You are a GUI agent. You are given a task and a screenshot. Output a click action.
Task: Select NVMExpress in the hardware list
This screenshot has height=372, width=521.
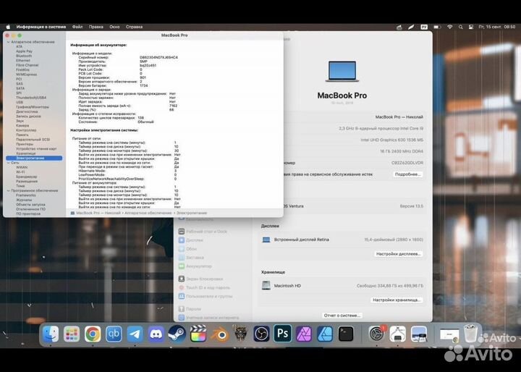[x=27, y=75]
